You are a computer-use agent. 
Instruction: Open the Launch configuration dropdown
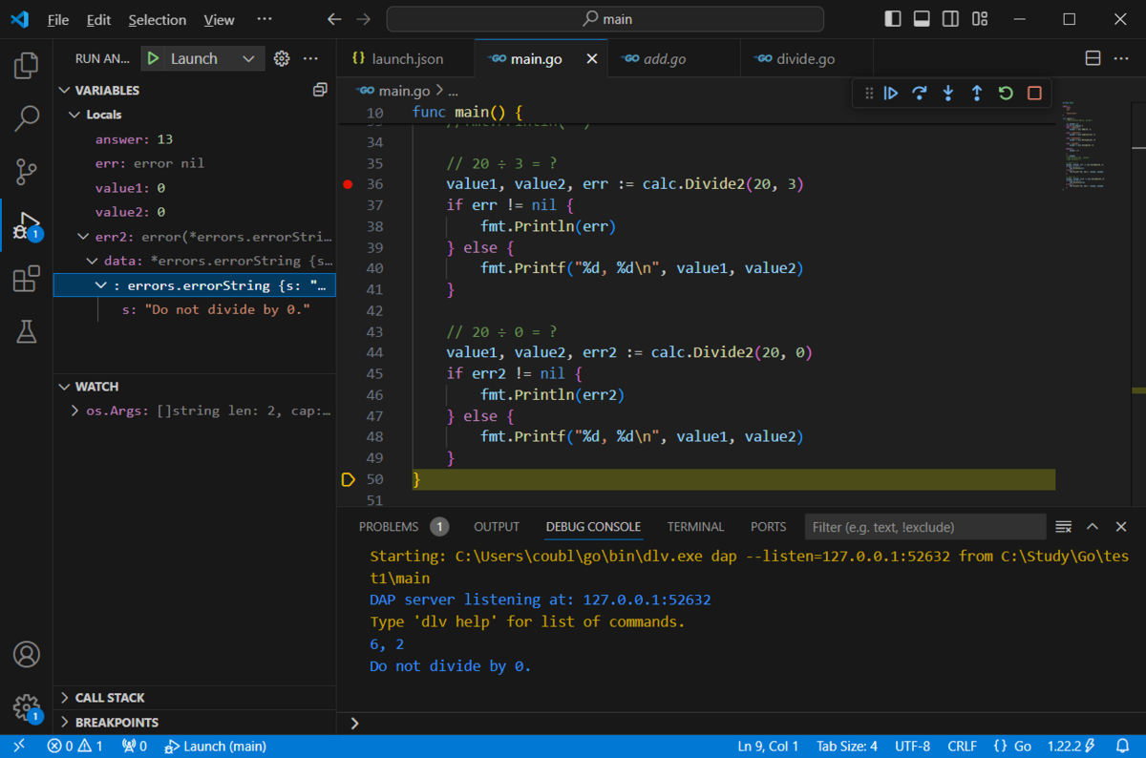point(248,58)
